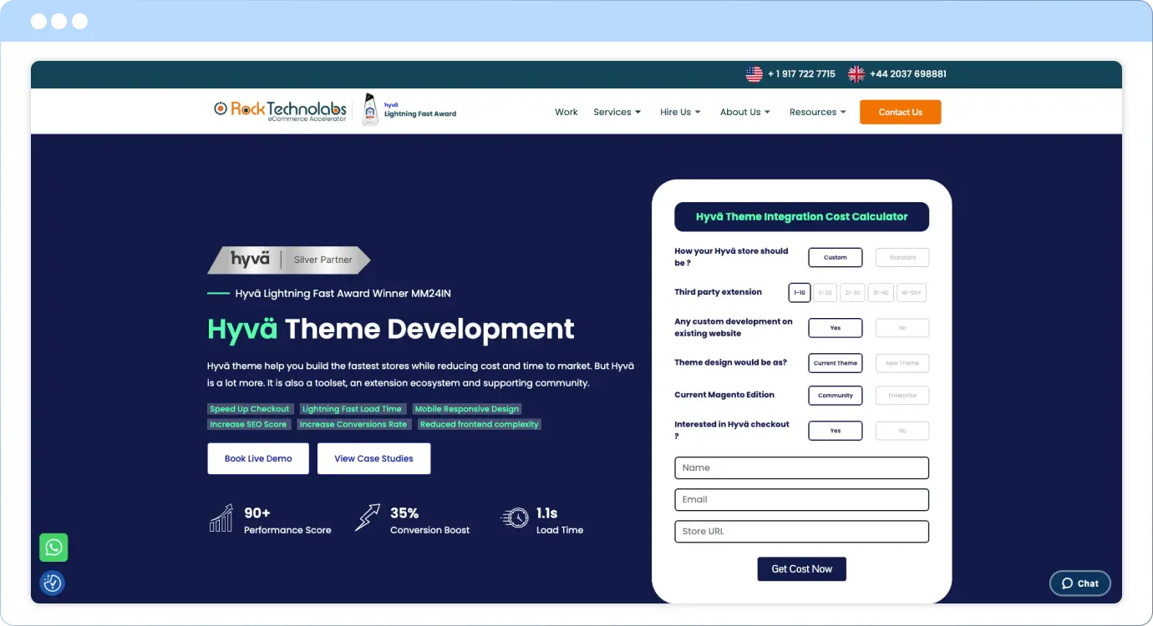Select Enterprise Magento edition
Viewport: 1153px width, 626px height.
902,396
